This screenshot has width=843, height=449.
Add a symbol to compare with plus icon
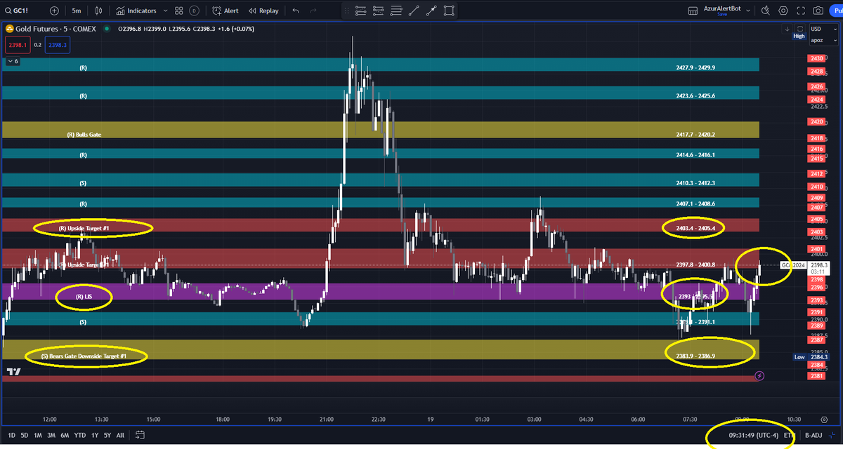tap(54, 11)
